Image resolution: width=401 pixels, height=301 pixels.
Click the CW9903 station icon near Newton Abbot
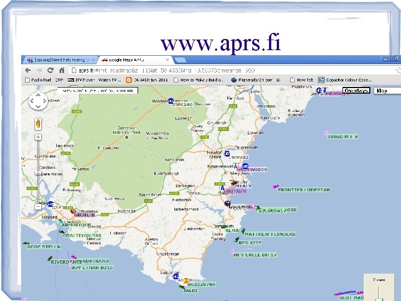point(227,154)
